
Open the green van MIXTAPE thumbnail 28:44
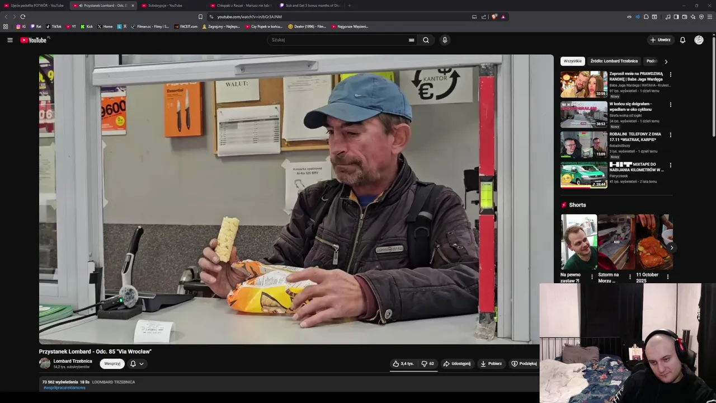click(x=584, y=175)
